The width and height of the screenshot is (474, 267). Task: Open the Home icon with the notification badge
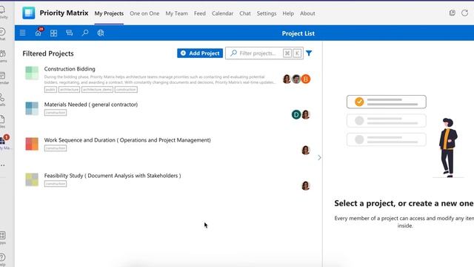click(39, 33)
